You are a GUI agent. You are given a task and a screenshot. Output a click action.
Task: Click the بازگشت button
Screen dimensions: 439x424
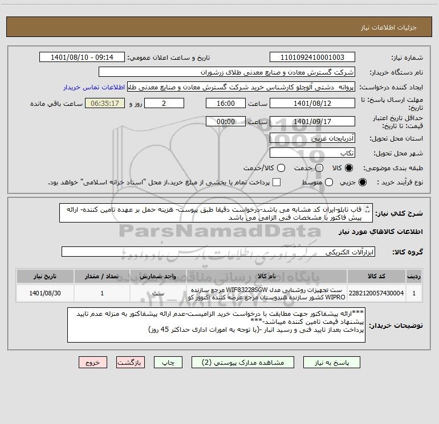pyautogui.click(x=131, y=363)
